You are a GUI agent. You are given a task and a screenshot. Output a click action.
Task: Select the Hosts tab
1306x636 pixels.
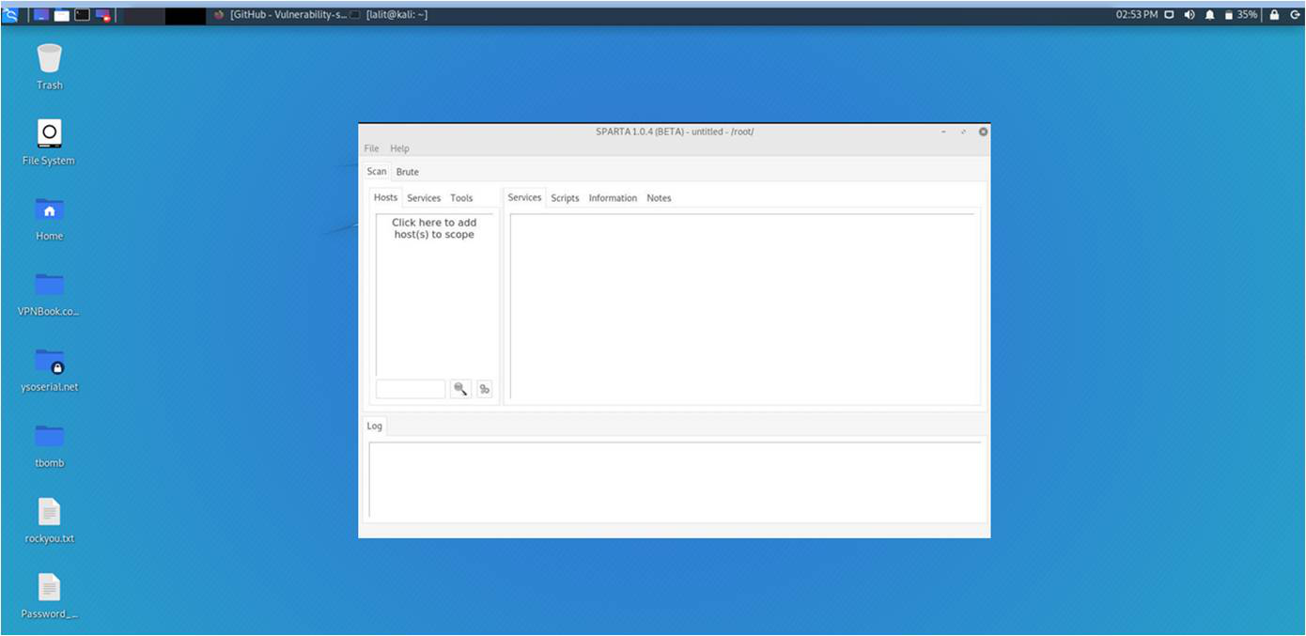[x=386, y=197]
